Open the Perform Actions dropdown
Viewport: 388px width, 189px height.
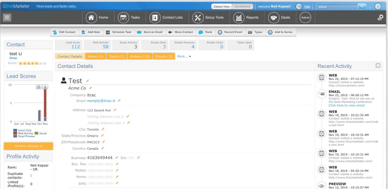coord(28,146)
